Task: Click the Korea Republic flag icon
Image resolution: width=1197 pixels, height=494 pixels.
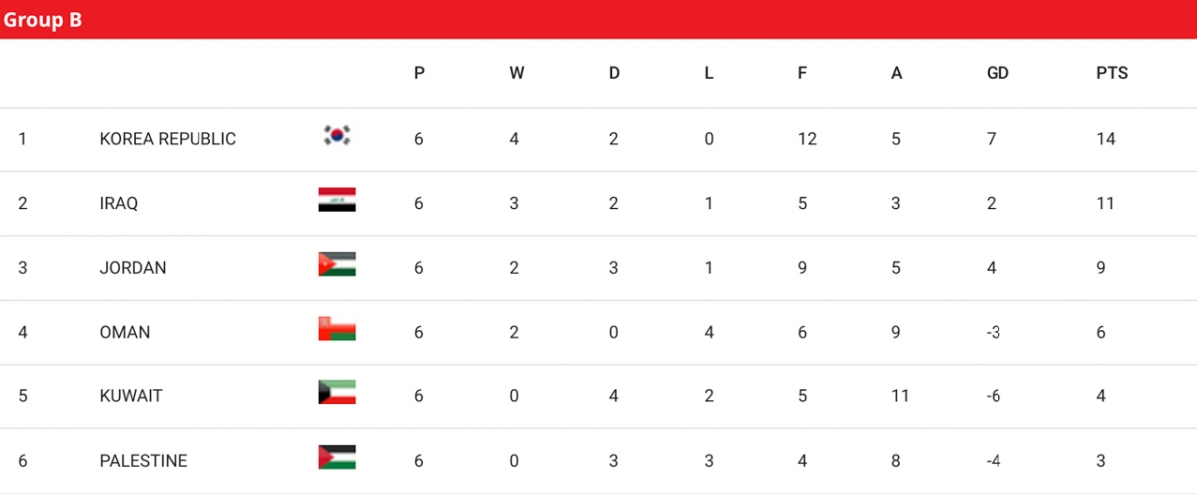Action: (x=337, y=136)
